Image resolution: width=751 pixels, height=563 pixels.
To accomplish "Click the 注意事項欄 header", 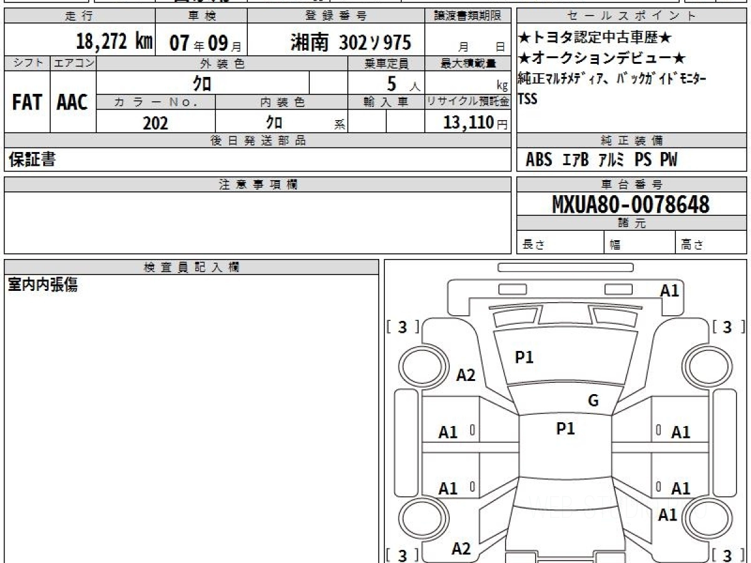I will 258,185.
